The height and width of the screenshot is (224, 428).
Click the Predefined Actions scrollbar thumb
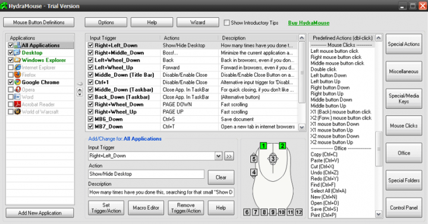pos(379,149)
